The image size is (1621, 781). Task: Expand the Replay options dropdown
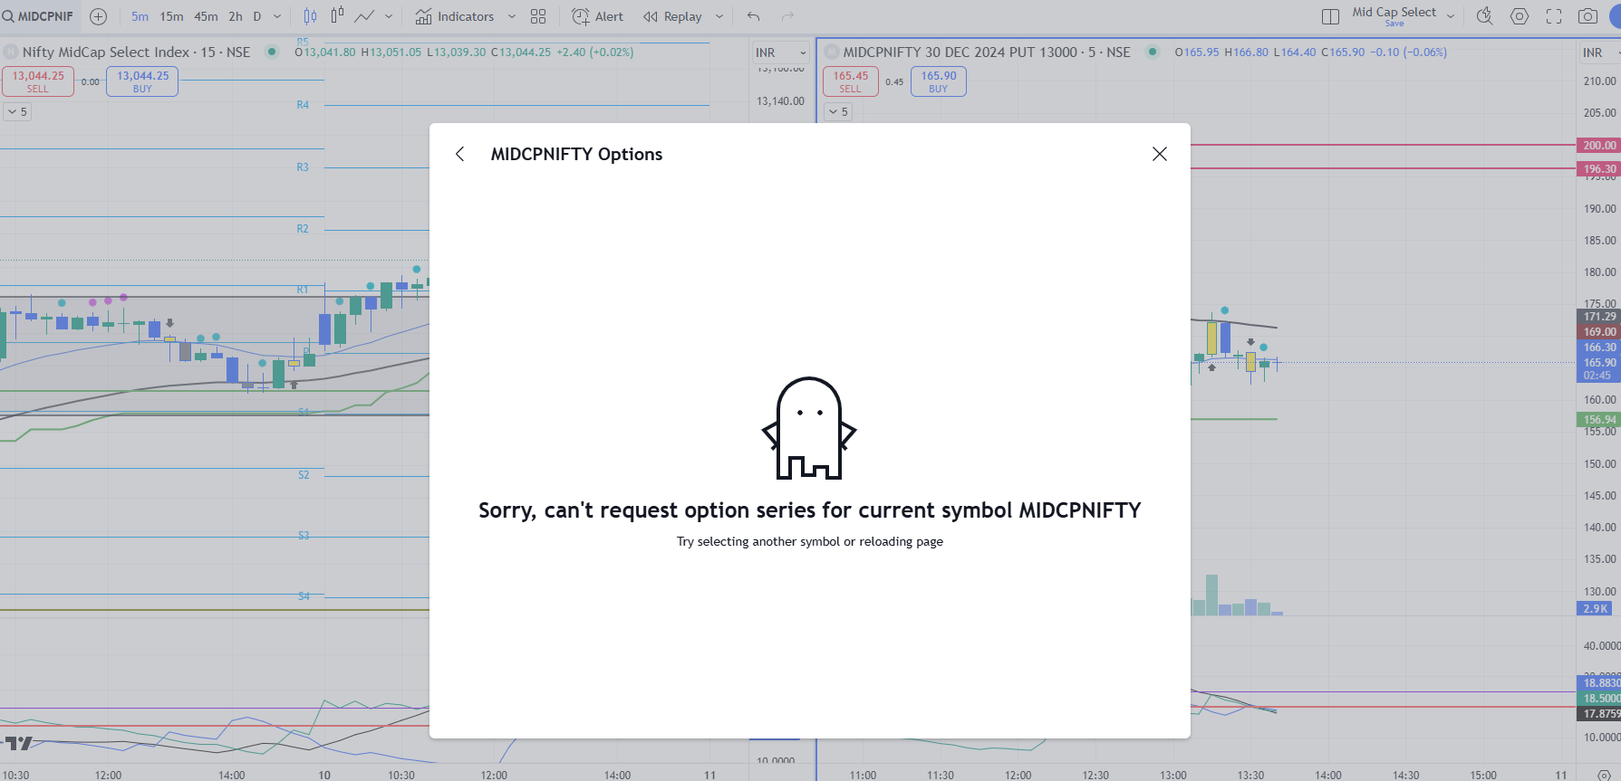pyautogui.click(x=719, y=16)
